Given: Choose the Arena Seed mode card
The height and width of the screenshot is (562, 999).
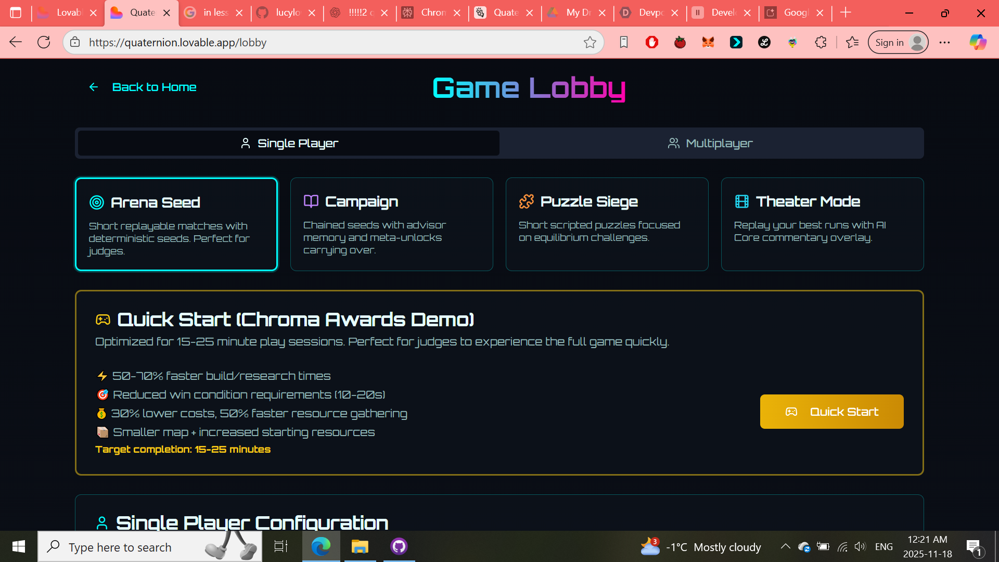Looking at the screenshot, I should pos(176,224).
